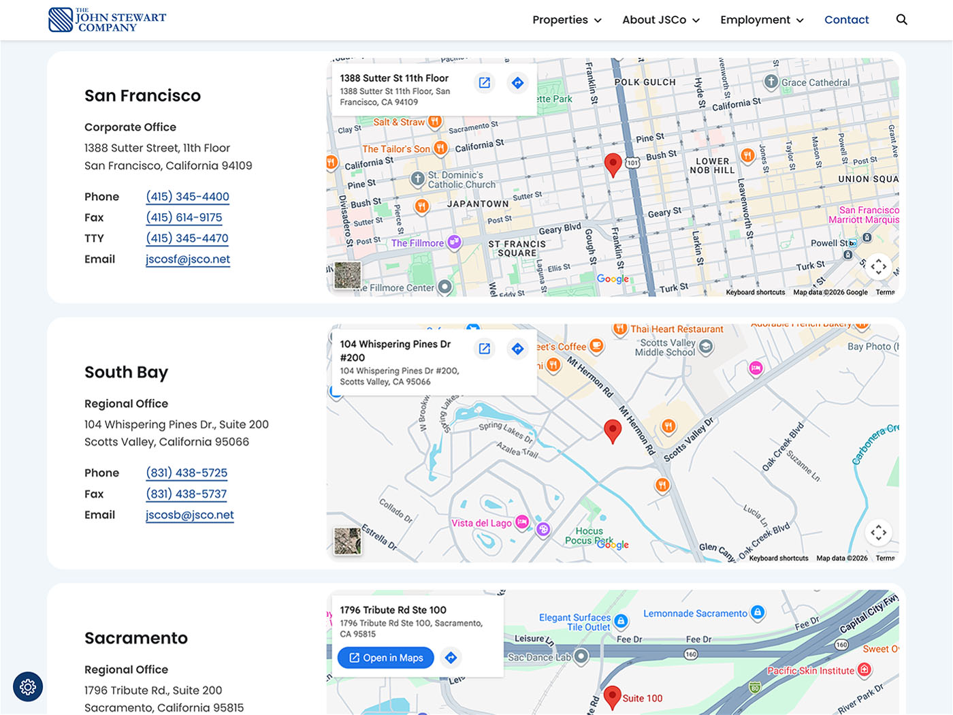The height and width of the screenshot is (715, 953).
Task: Open cookie settings gear icon
Action: pos(28,687)
